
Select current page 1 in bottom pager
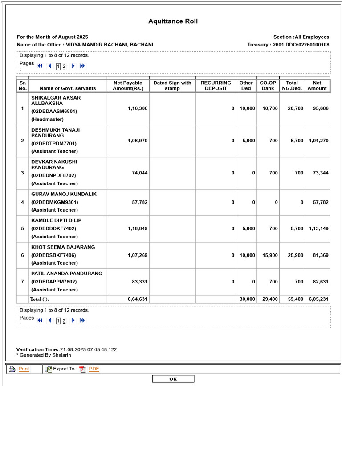[x=58, y=321]
